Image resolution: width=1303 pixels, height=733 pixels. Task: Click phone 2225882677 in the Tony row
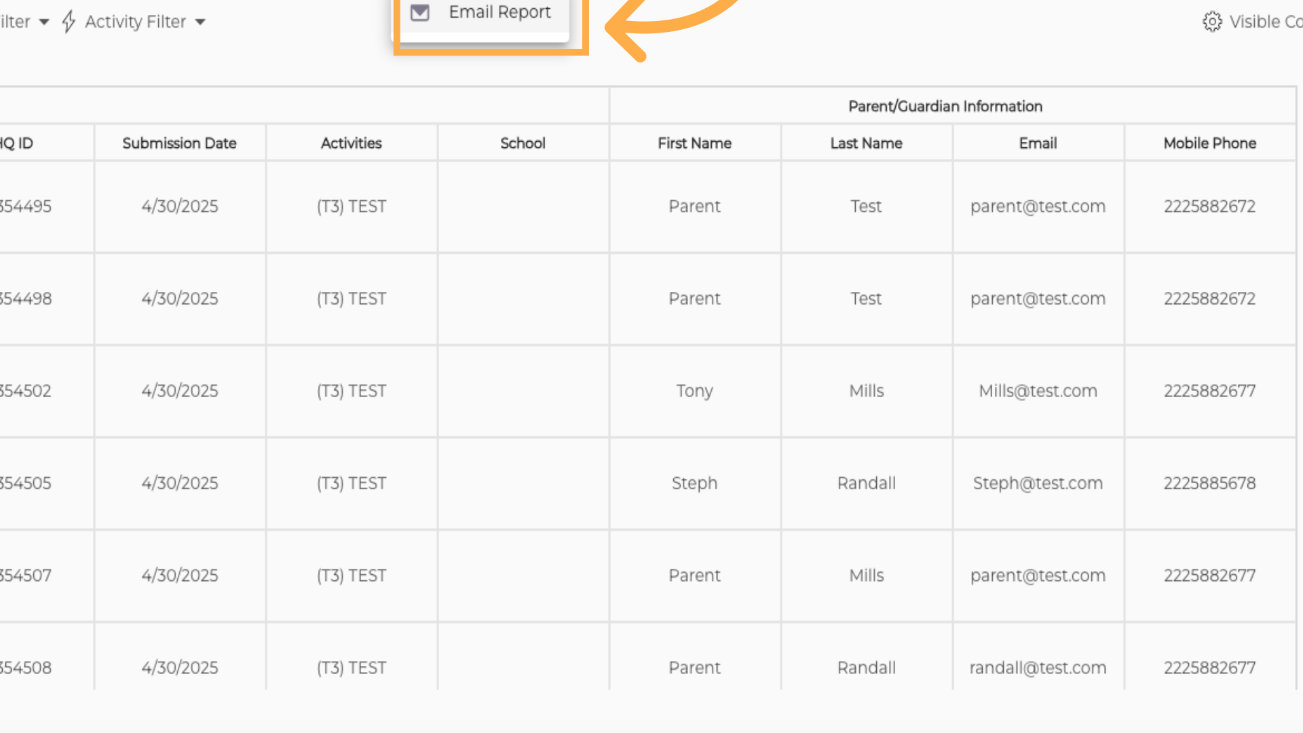1210,391
